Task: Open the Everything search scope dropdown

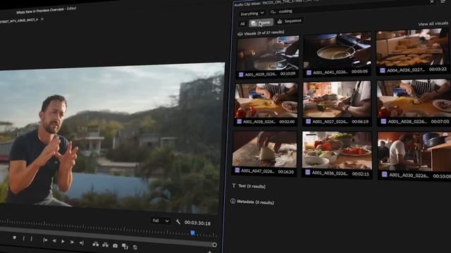Action: 252,13
